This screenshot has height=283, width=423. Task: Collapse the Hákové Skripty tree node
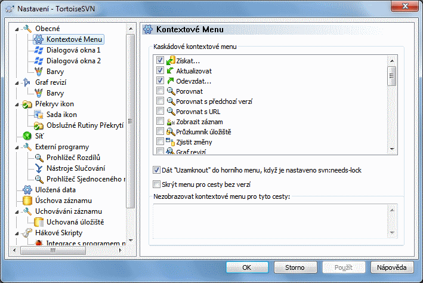tap(17, 233)
